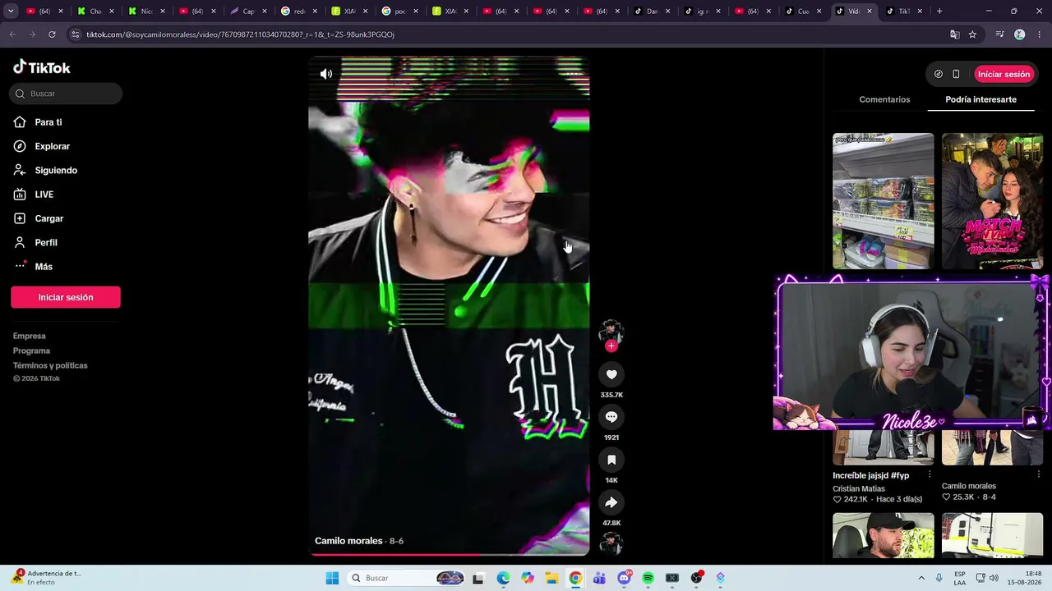
Task: Expand Términos y políticas footer section
Action: click(50, 365)
